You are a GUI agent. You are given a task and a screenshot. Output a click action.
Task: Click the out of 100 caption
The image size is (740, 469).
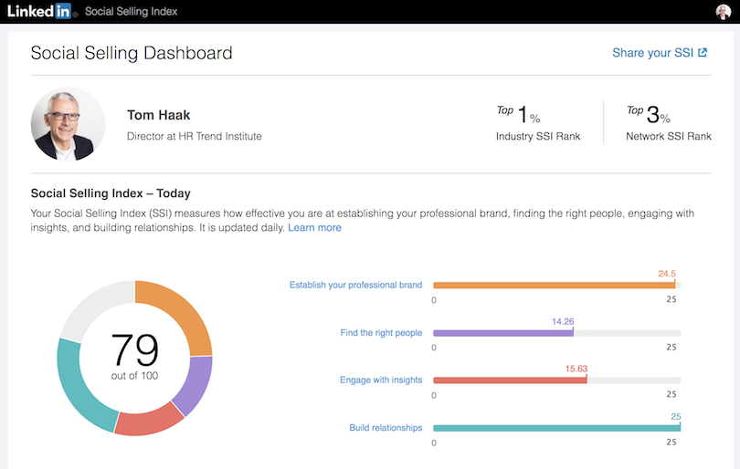click(134, 376)
